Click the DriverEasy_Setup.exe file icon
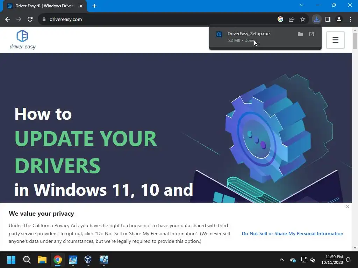The width and height of the screenshot is (358, 268). (x=219, y=34)
